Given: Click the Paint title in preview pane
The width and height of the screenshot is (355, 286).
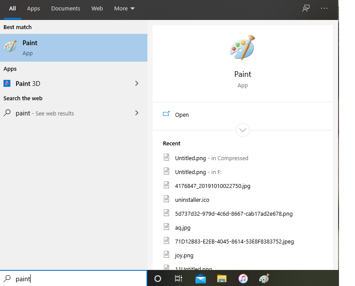Looking at the screenshot, I should click(242, 74).
